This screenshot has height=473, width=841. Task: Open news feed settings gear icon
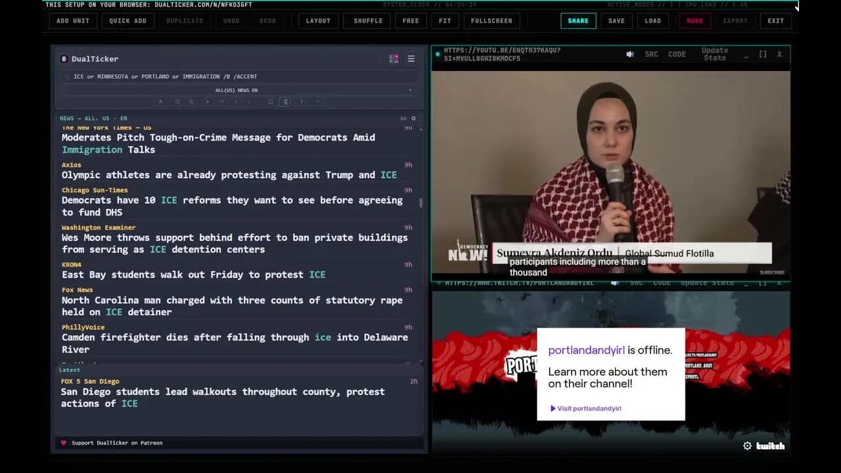point(413,118)
